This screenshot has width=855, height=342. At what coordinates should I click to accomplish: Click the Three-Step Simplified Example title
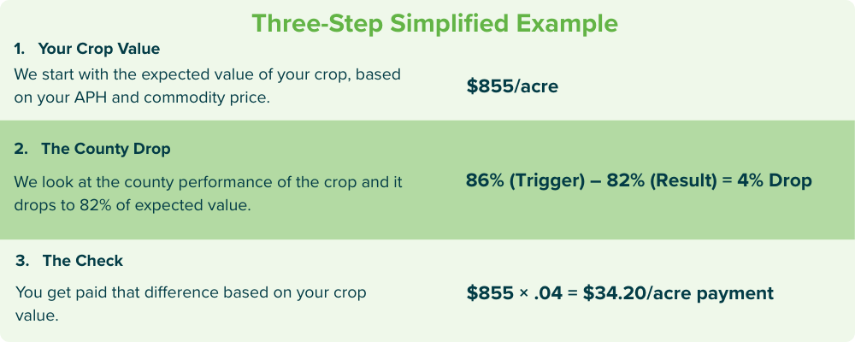click(434, 24)
